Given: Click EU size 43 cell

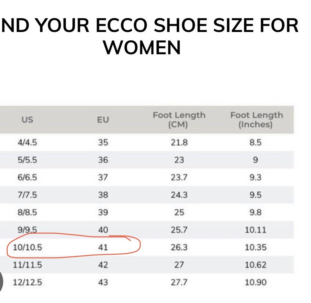Looking at the screenshot, I should pyautogui.click(x=103, y=282).
